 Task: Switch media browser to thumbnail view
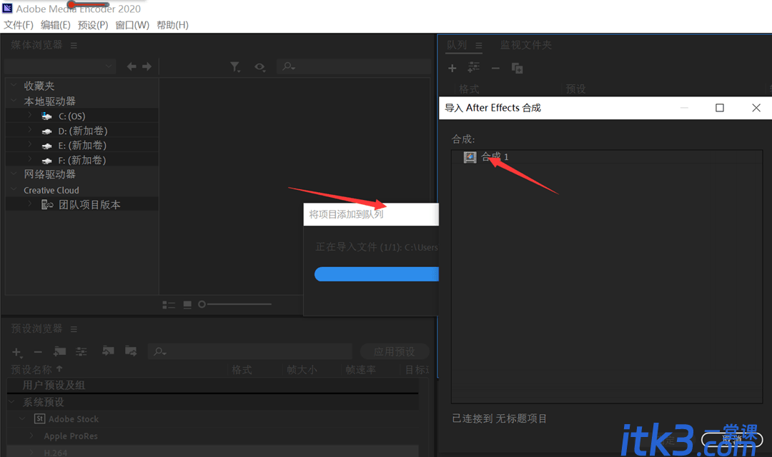[x=187, y=305]
